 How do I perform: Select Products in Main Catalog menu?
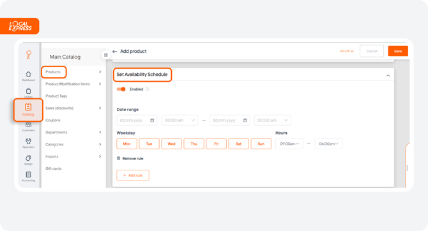pyautogui.click(x=53, y=71)
